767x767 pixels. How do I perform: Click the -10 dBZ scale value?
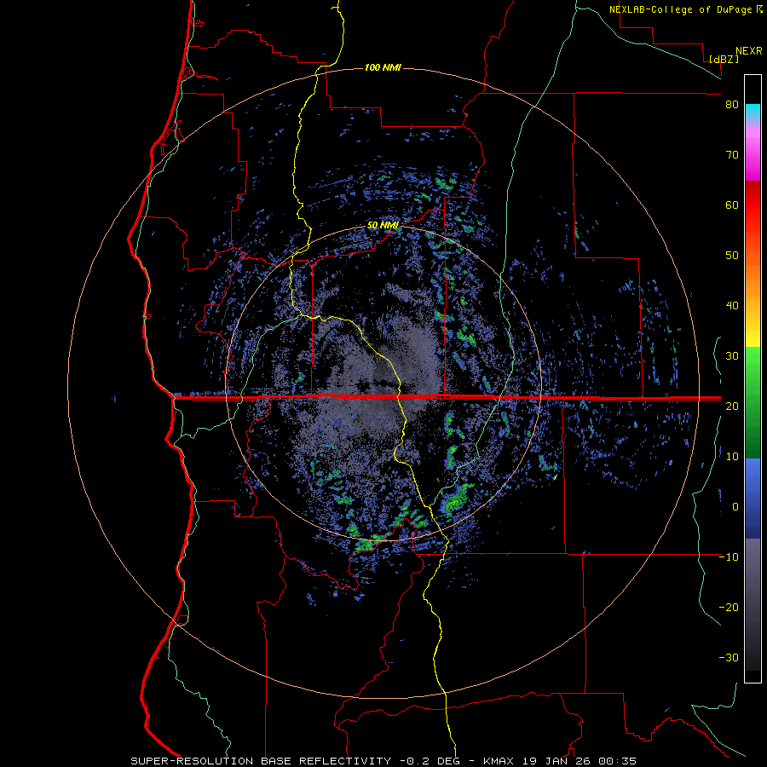(729, 557)
